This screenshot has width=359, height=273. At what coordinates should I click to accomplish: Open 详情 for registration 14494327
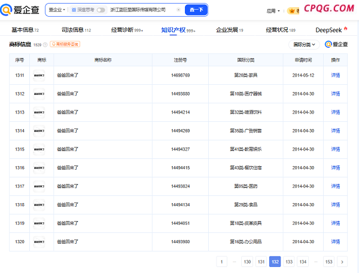point(336,149)
